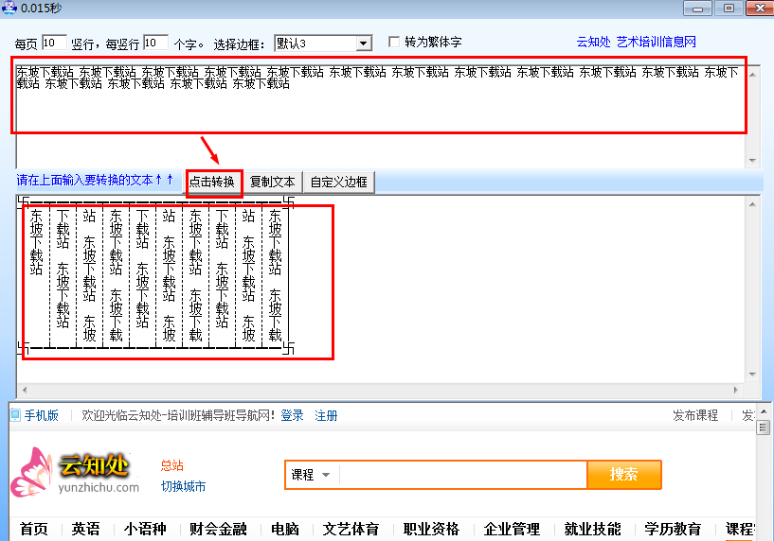Image resolution: width=774 pixels, height=541 pixels.
Task: Click the 总站 link
Action: [172, 465]
